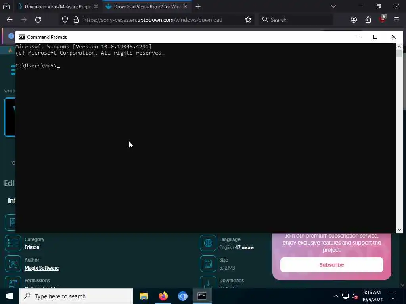Select Command Prompt taskbar icon
This screenshot has width=406, height=304.
coord(202,296)
